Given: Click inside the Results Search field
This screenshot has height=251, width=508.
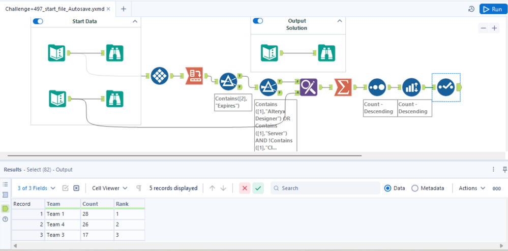Looking at the screenshot, I should [325, 188].
